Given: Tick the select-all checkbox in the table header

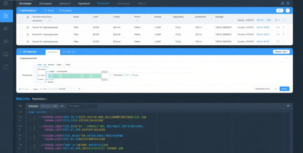Looking at the screenshot, I should (x=21, y=17).
